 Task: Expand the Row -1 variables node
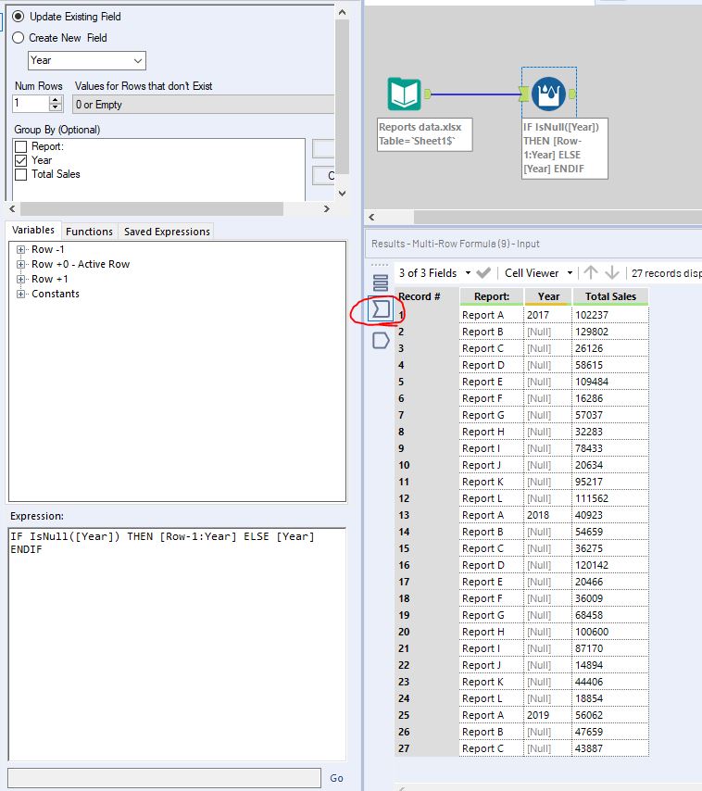point(21,250)
